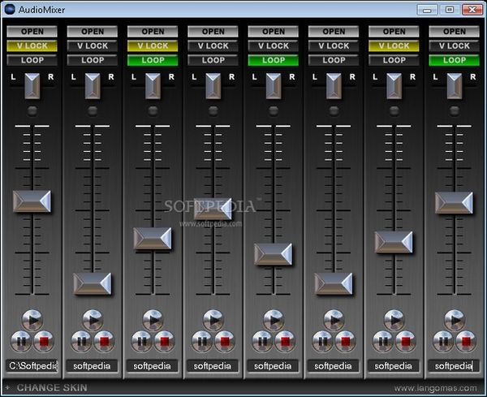
Task: Open a file for channel 6
Action: pyautogui.click(x=334, y=32)
